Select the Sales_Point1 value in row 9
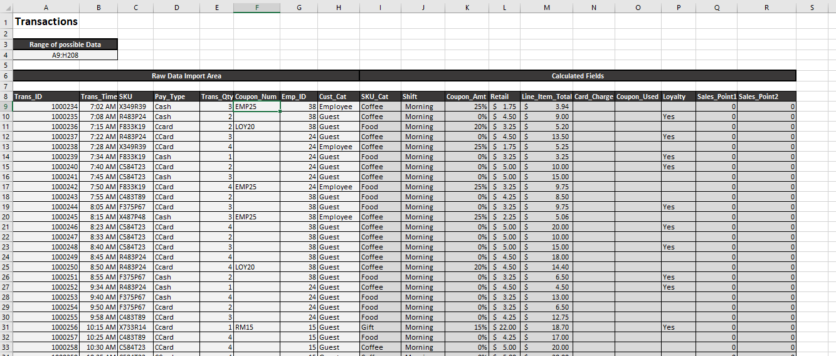836x356 pixels. click(717, 107)
